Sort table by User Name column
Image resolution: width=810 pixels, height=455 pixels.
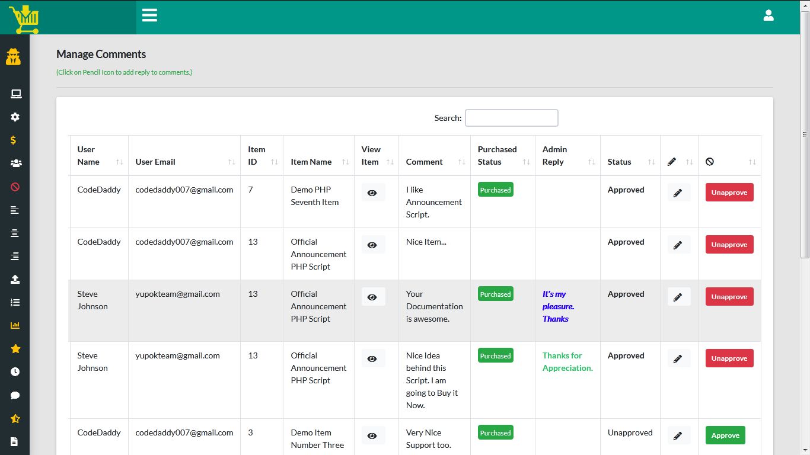click(x=98, y=156)
